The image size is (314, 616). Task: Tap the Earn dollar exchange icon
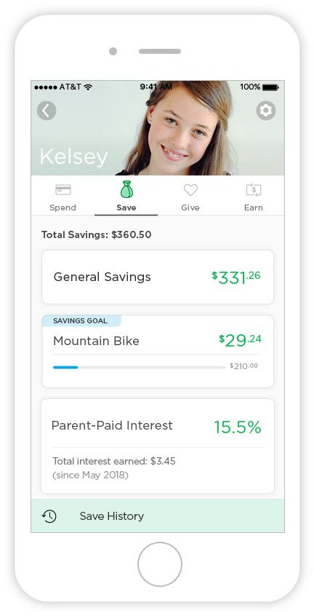pos(254,190)
